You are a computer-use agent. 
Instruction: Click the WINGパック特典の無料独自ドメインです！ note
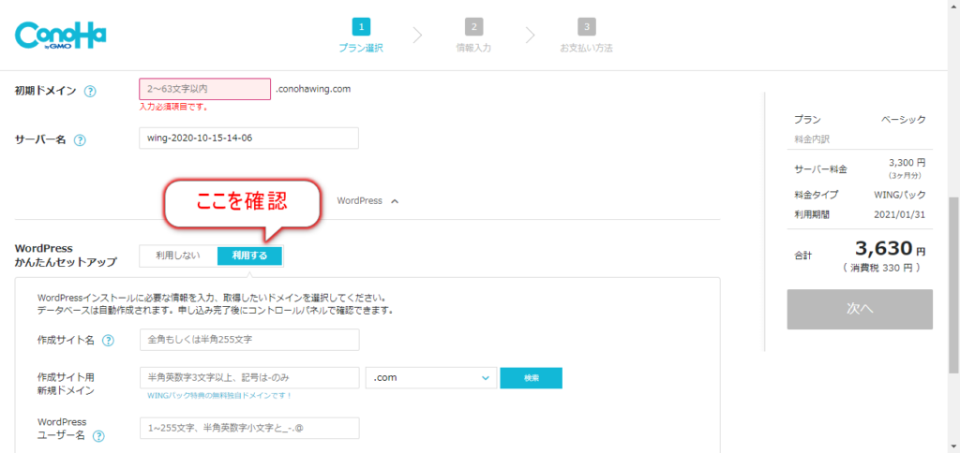coord(219,395)
